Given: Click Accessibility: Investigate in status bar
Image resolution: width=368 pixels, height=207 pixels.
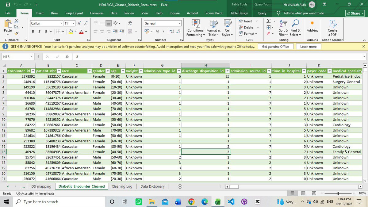Looking at the screenshot, I should click(35, 194).
